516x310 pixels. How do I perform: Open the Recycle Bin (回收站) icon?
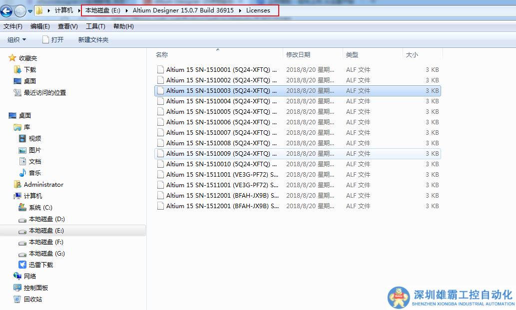[18, 300]
